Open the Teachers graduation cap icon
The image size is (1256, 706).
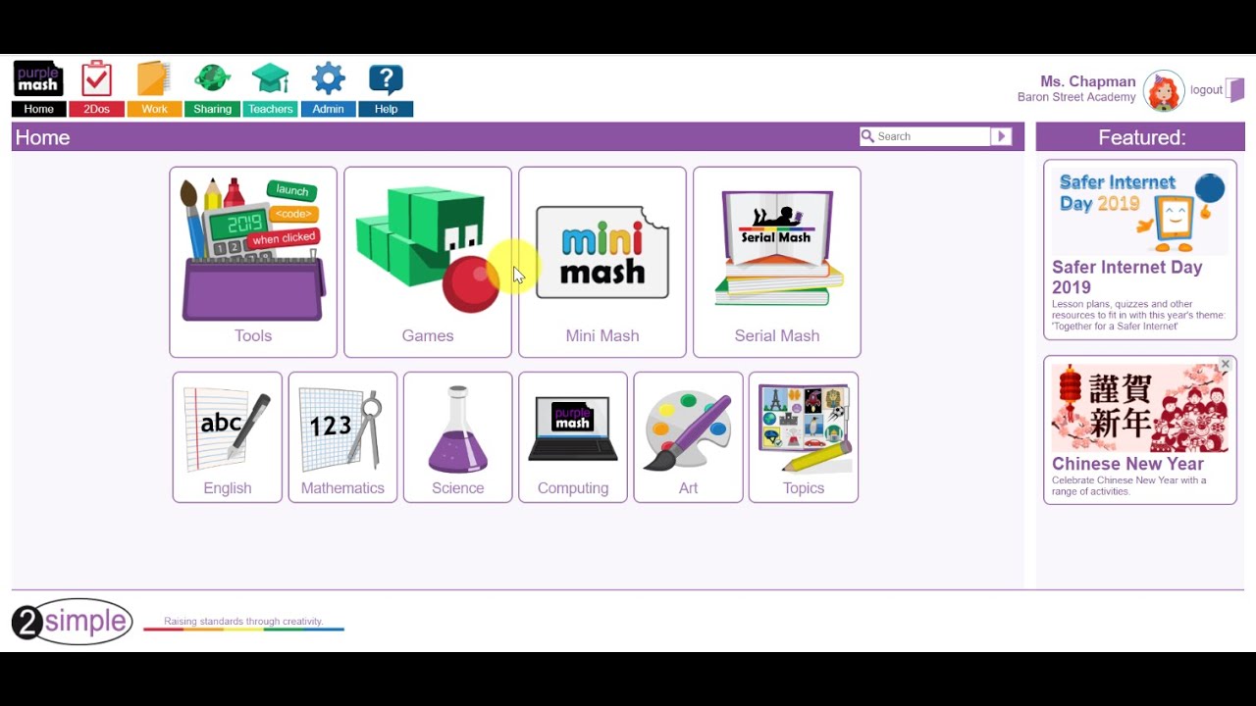coord(270,79)
